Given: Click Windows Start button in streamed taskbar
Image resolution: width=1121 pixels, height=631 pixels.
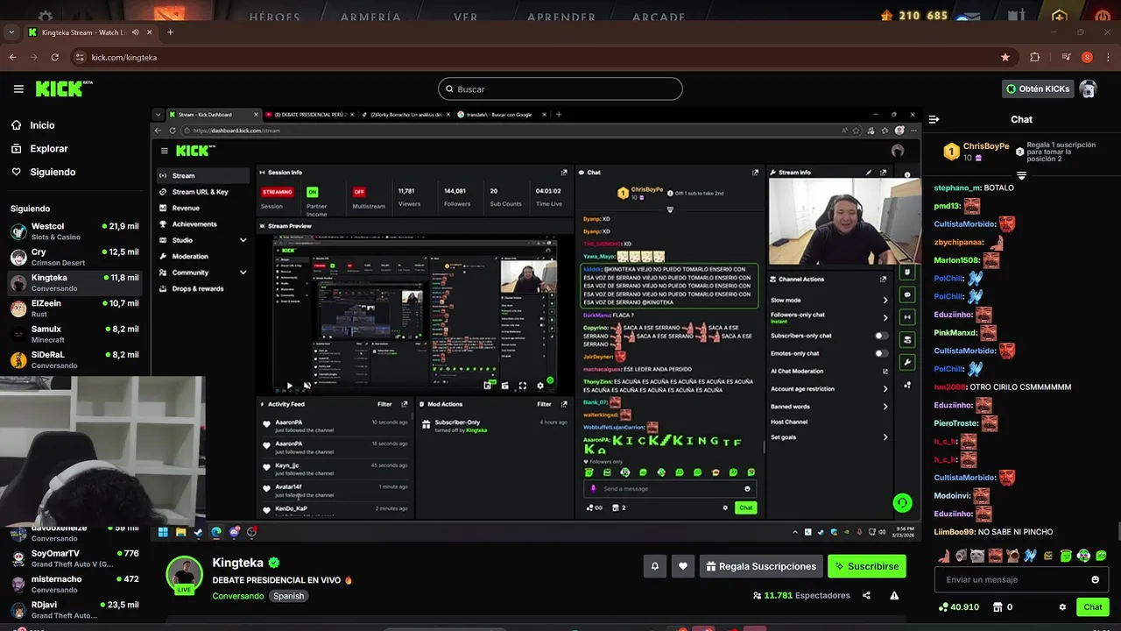Looking at the screenshot, I should (163, 532).
